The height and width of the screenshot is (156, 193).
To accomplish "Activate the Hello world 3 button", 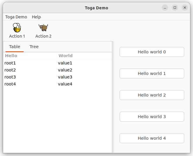I will (152, 117).
